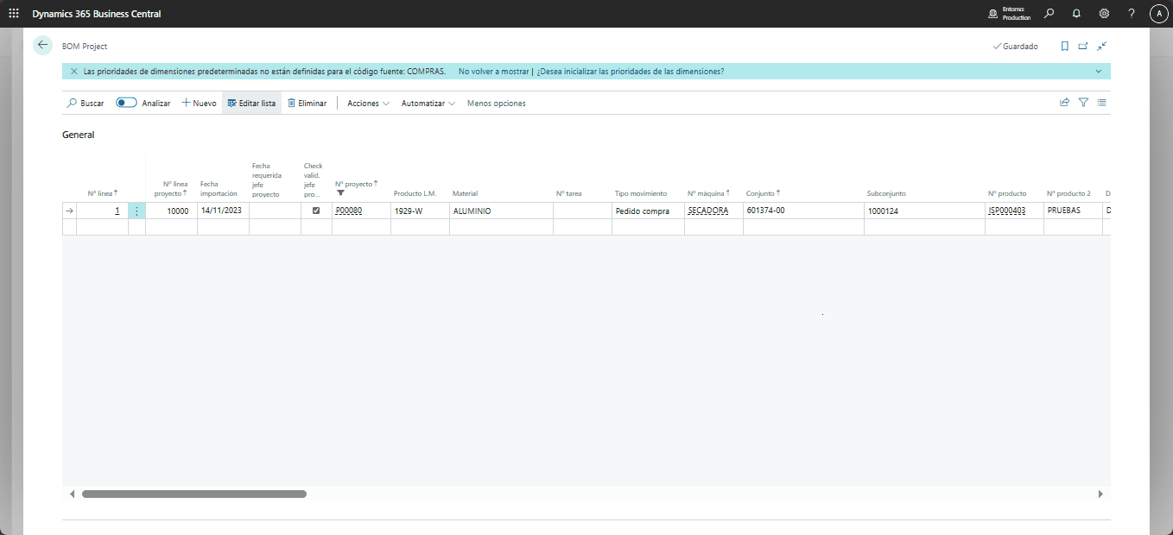1173x535 pixels.
Task: Dismiss the dimension priorities notification
Action: pos(74,72)
